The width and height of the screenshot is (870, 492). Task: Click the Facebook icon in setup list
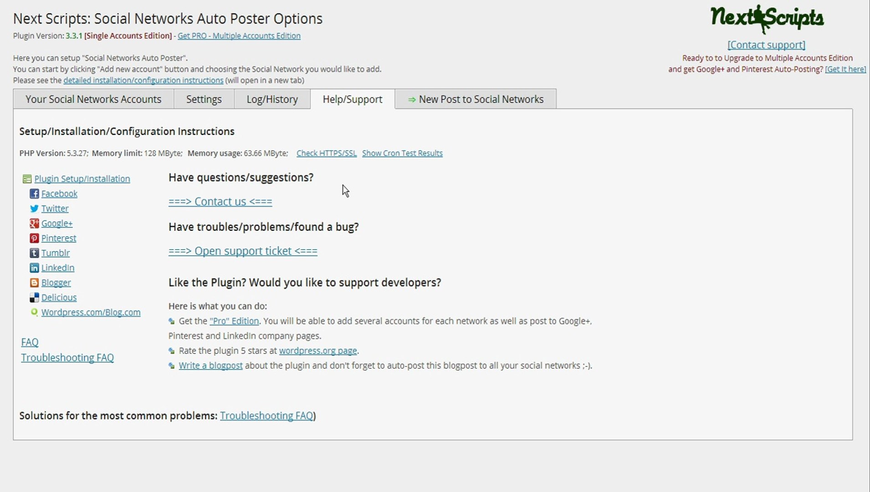tap(34, 194)
